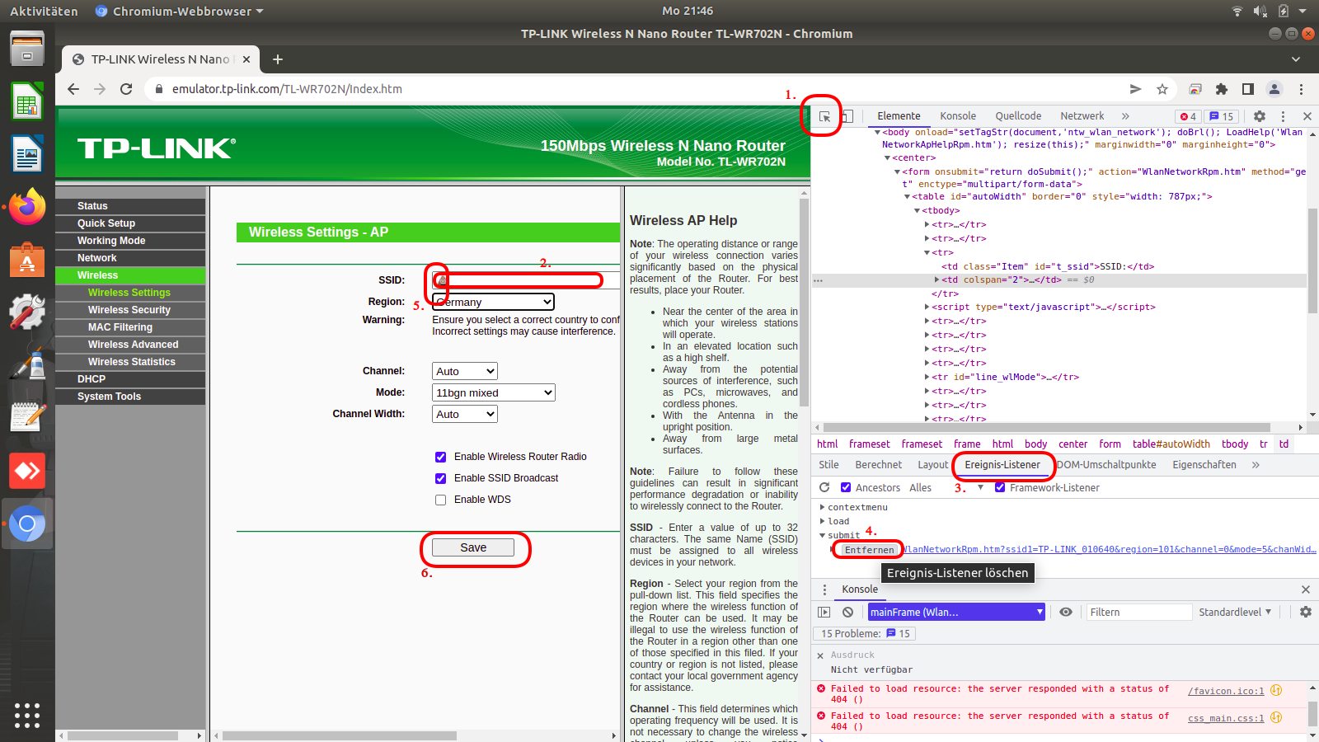Clear the console with the circle-slash icon
The image size is (1319, 742).
(x=847, y=612)
